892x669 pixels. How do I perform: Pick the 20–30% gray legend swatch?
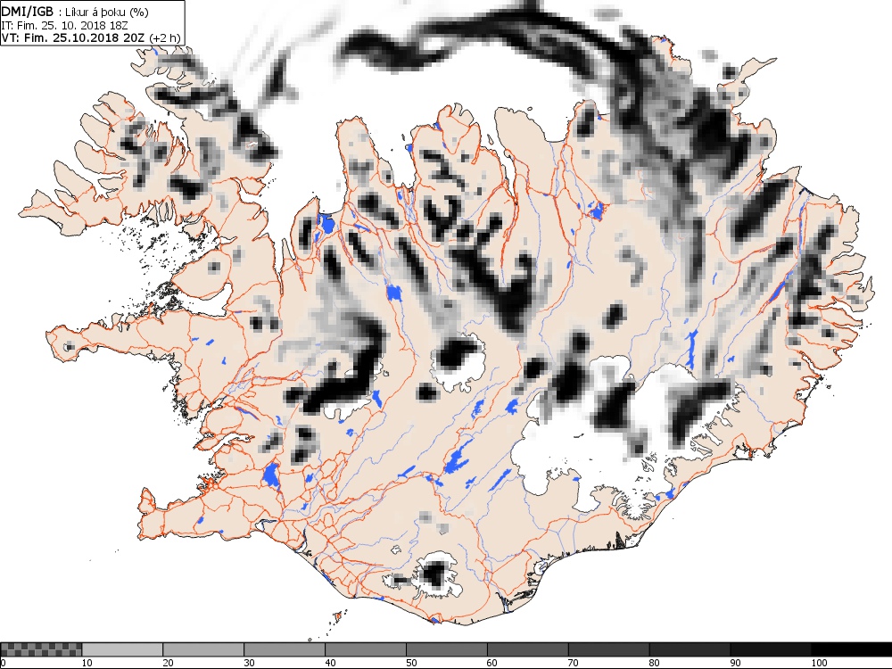203,649
